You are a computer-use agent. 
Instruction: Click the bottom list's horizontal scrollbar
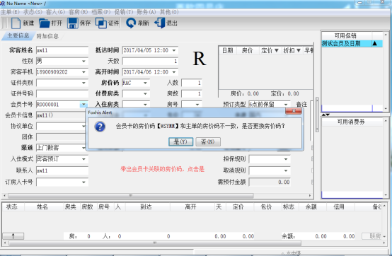[x=155, y=243]
